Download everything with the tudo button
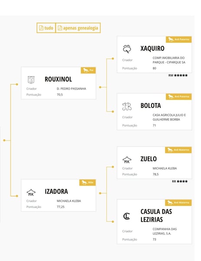This screenshot has height=261, width=201. coord(46,28)
